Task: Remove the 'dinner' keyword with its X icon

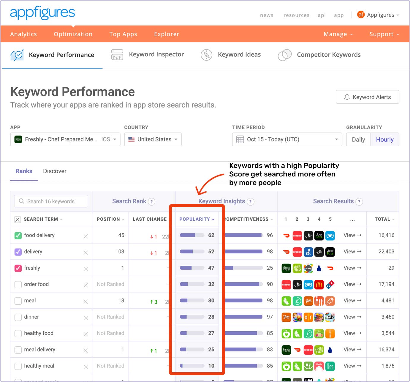Action: [85, 317]
